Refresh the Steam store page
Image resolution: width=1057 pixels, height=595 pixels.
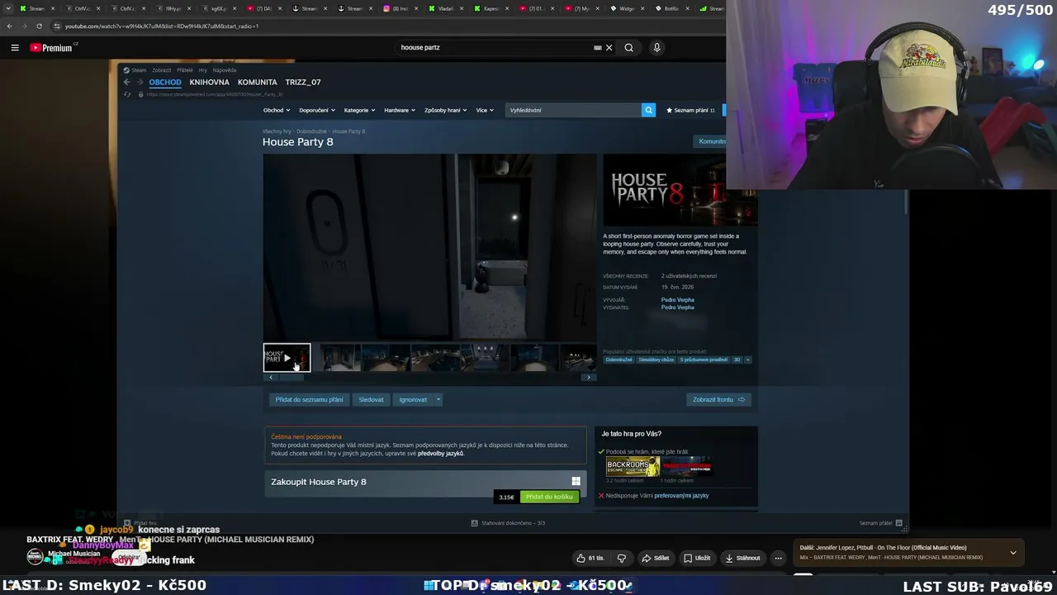tap(127, 94)
